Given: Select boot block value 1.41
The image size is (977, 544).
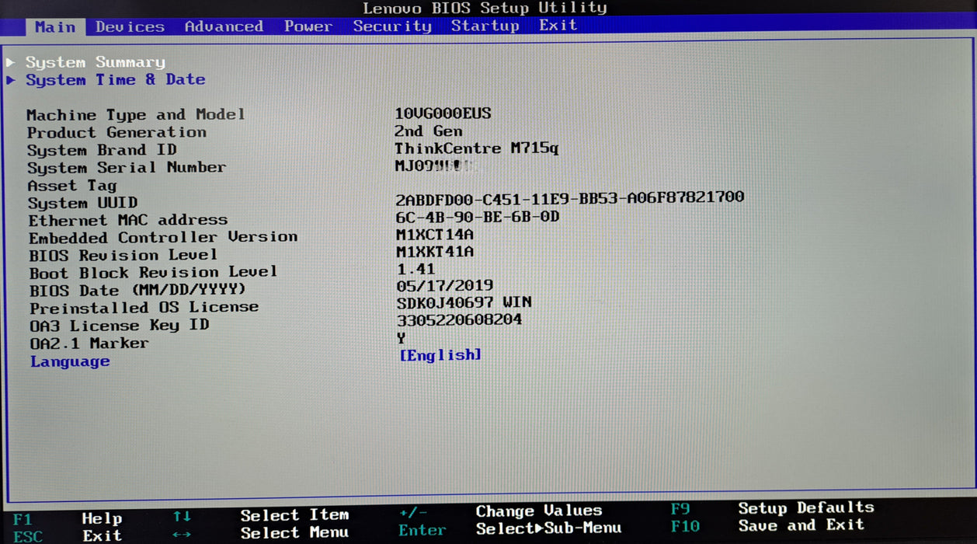Looking at the screenshot, I should pyautogui.click(x=415, y=270).
